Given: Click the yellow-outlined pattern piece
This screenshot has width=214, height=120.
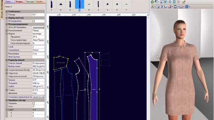Looking at the screenshot, I should pos(61,63).
